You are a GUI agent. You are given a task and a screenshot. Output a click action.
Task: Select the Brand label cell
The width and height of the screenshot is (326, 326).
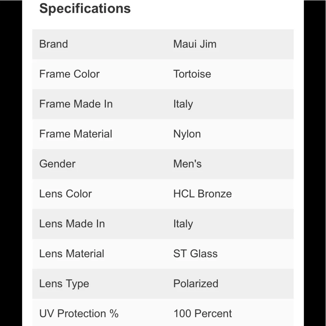click(54, 44)
